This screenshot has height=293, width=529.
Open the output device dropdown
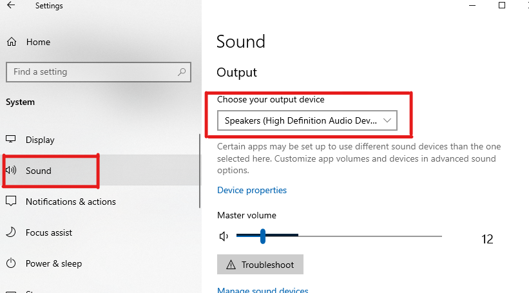click(x=307, y=120)
